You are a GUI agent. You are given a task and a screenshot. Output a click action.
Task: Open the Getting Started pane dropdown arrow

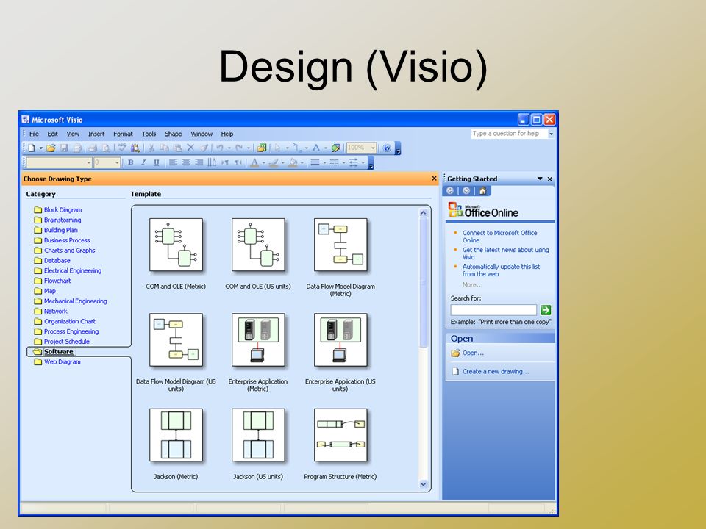point(539,179)
